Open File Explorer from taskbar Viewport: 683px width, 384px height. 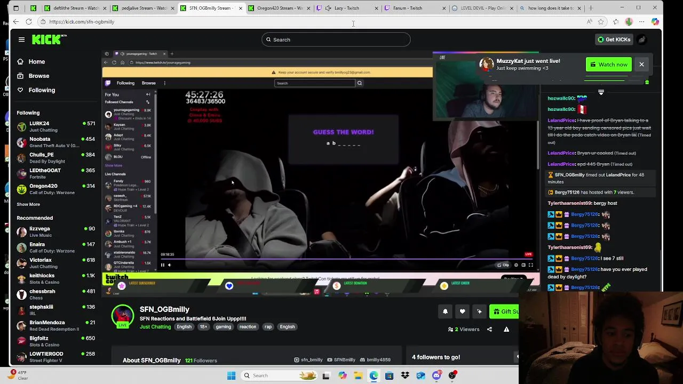pyautogui.click(x=358, y=375)
